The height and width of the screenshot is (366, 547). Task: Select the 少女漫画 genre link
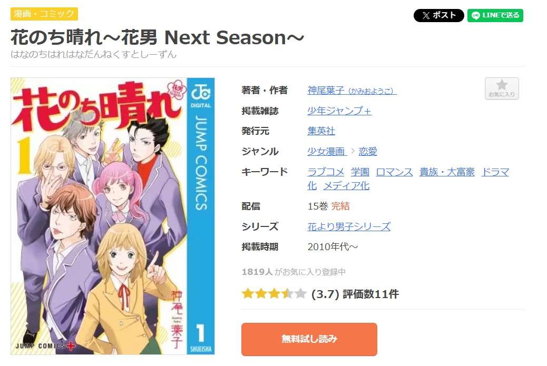(x=327, y=151)
